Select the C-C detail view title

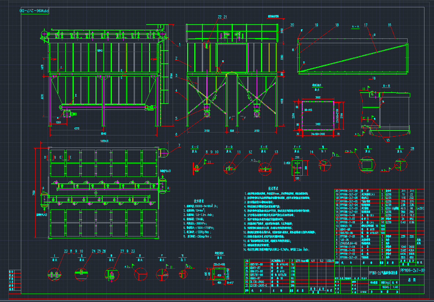tap(195, 147)
